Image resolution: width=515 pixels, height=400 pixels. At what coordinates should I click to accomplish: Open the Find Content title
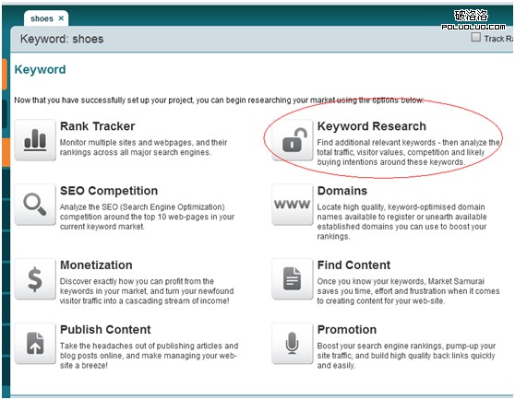pos(353,265)
